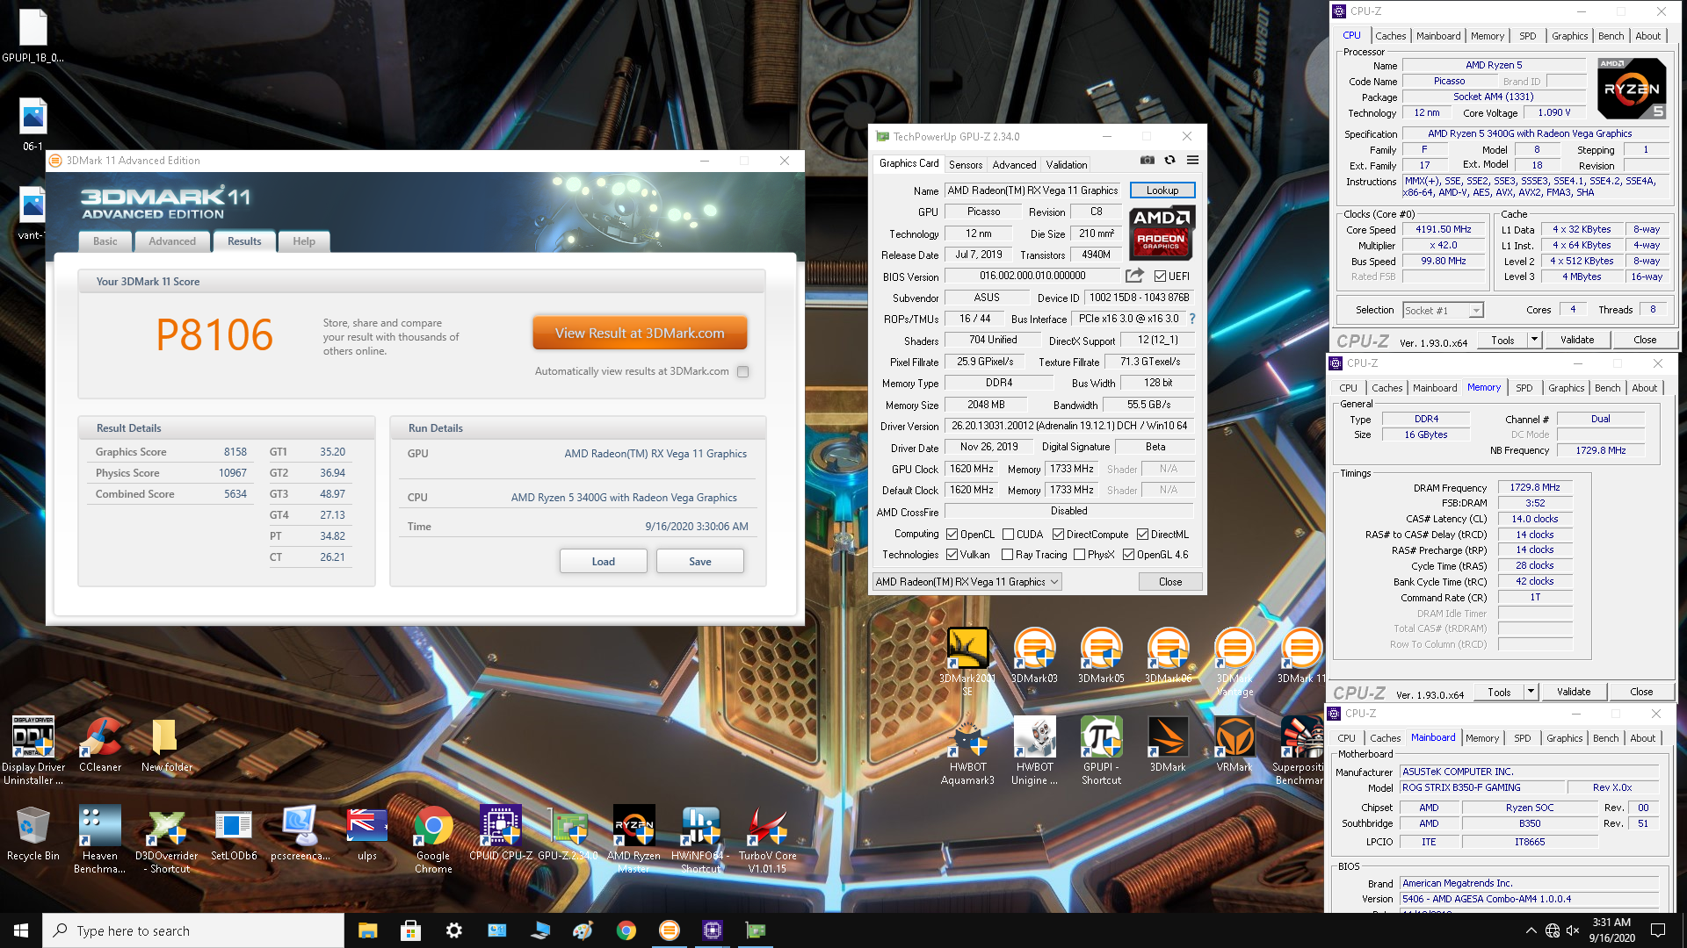Open SetLODb6 desktop icon
The image size is (1687, 948).
(234, 833)
